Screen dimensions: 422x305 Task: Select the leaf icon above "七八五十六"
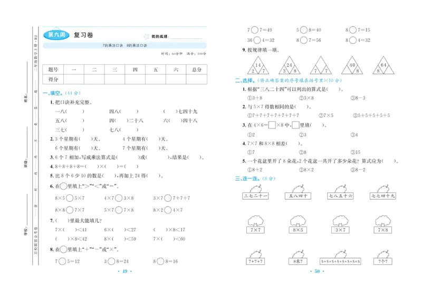340,190
